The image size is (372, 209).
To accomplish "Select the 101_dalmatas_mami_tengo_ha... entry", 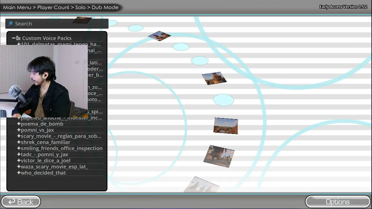I will pyautogui.click(x=61, y=44).
